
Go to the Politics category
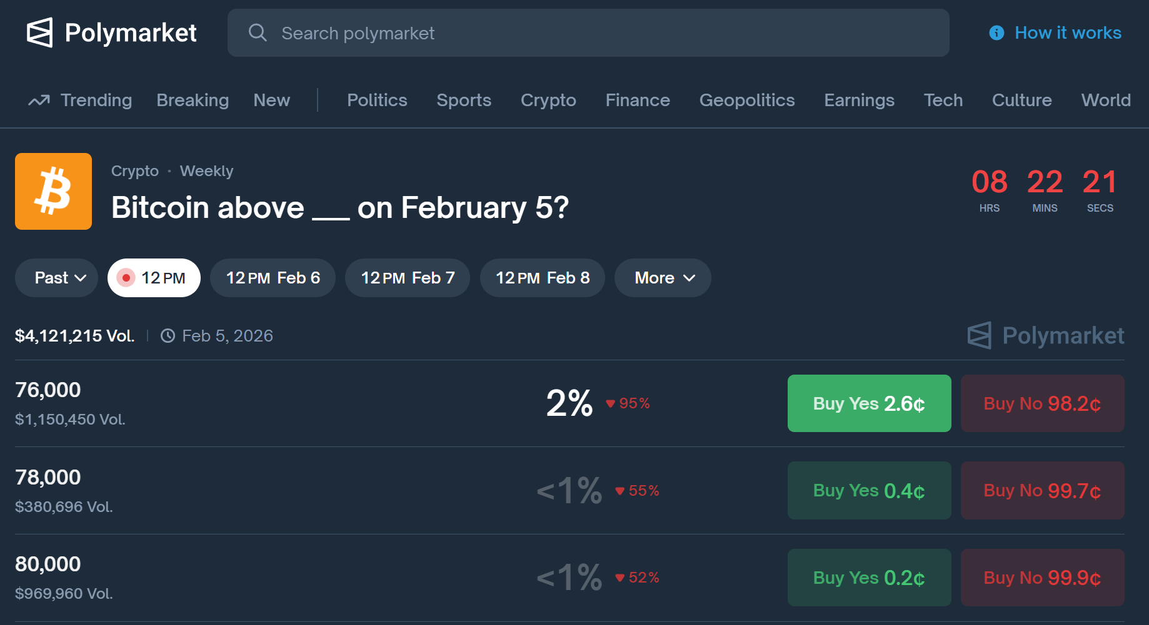(377, 101)
